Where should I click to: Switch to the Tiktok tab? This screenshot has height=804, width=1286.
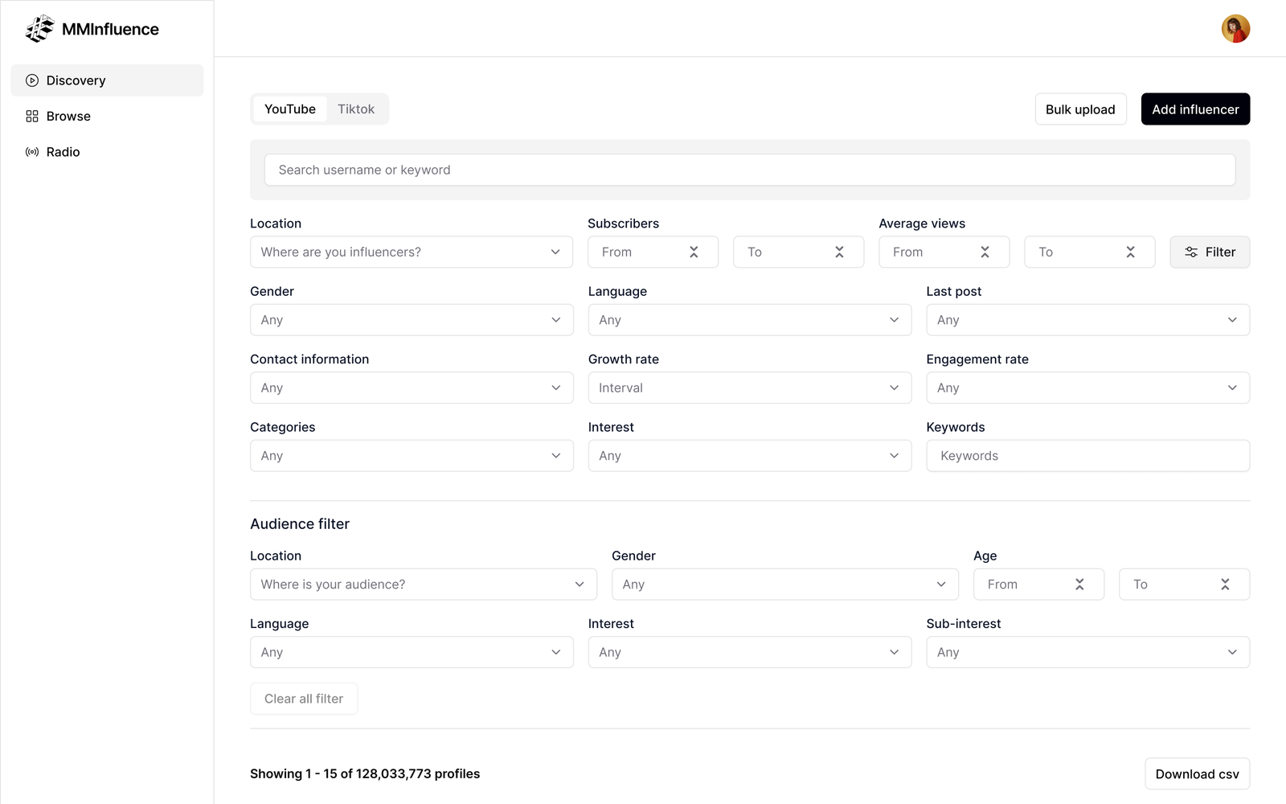(356, 109)
